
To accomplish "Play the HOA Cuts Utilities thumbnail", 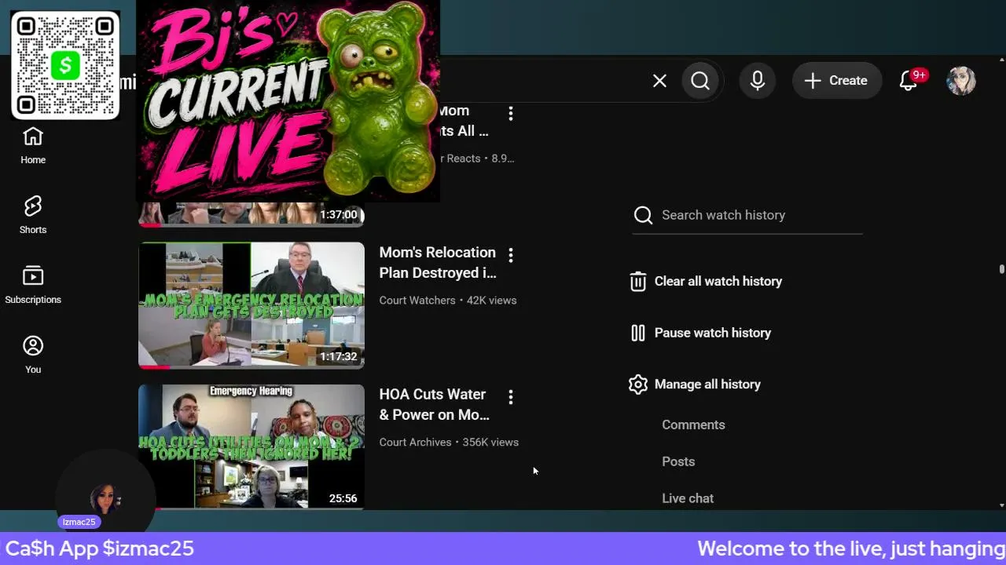I will 251,447.
